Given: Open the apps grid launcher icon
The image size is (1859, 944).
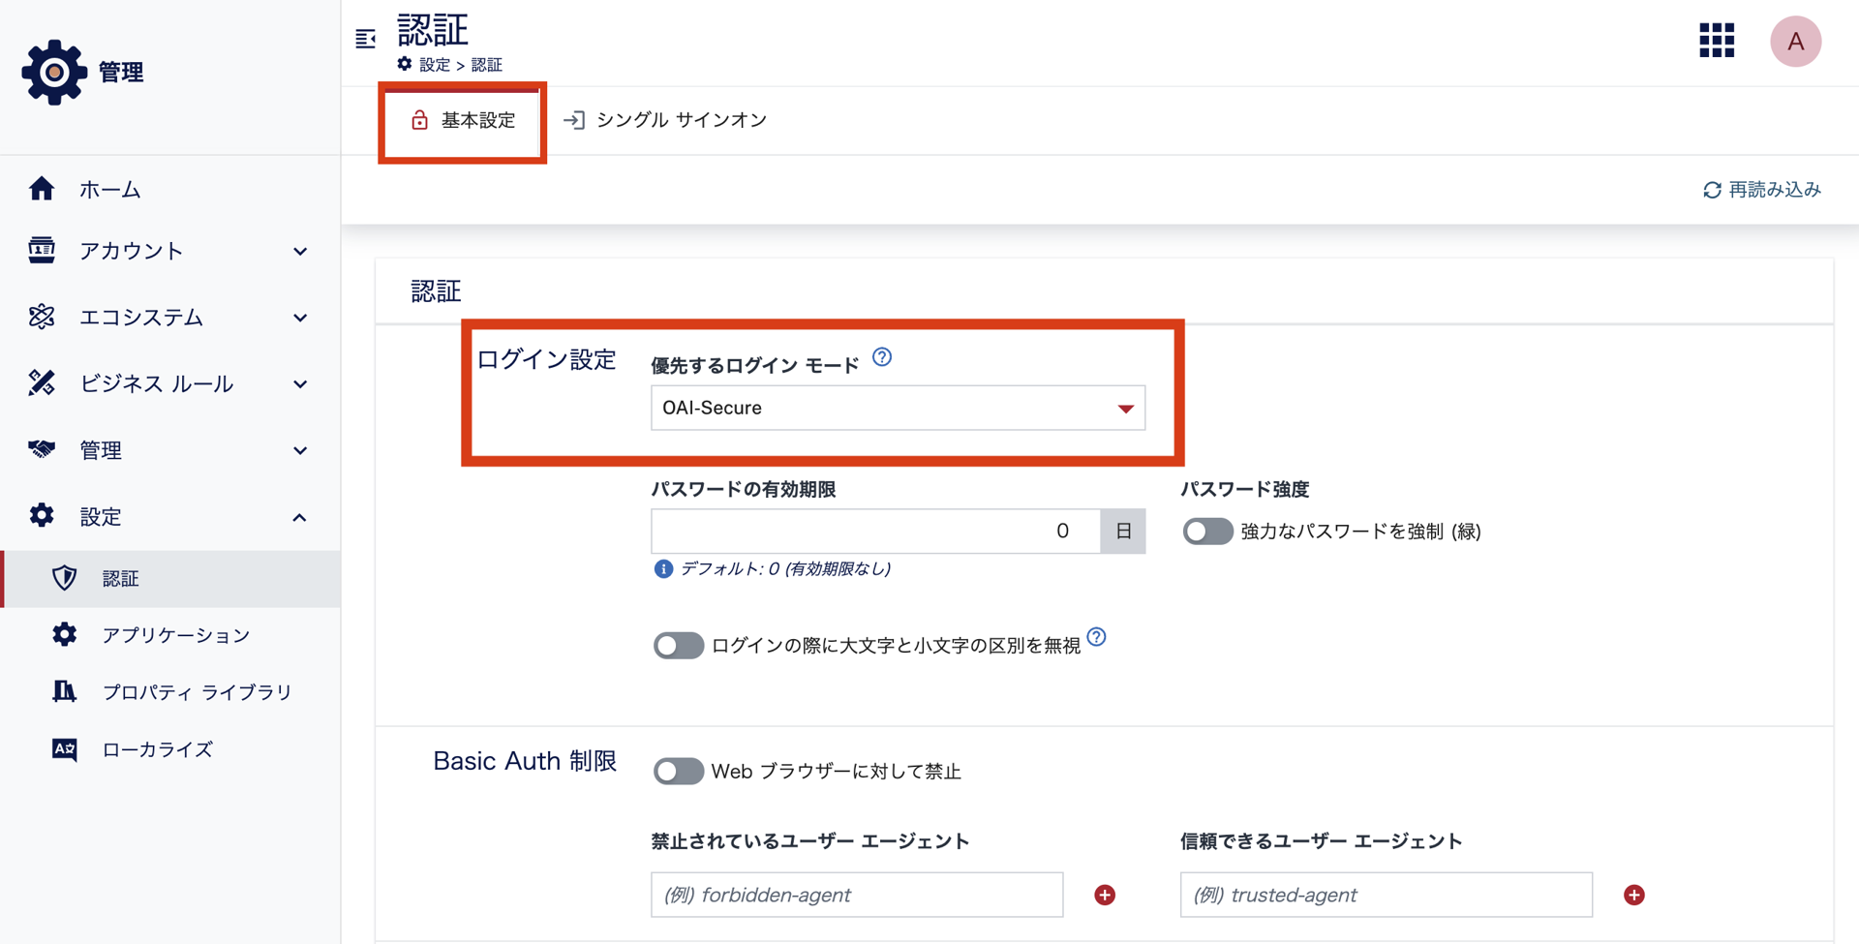Looking at the screenshot, I should (x=1716, y=41).
